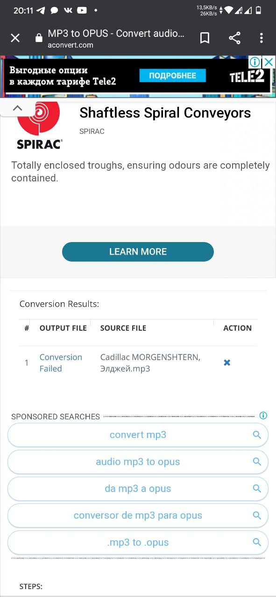Select the 'convert mp3' sponsored search
The image size is (276, 597).
(138, 435)
